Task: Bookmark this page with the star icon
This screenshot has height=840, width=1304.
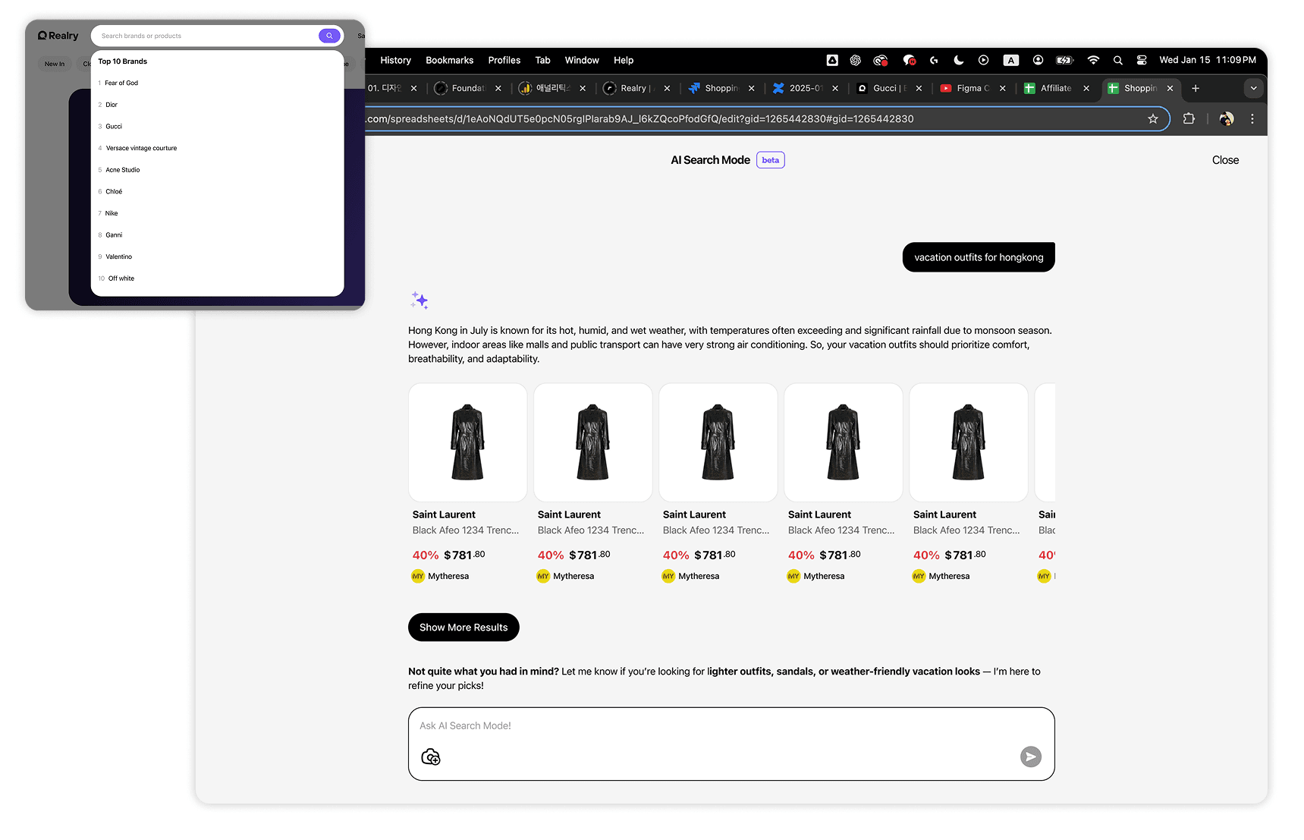Action: tap(1153, 119)
